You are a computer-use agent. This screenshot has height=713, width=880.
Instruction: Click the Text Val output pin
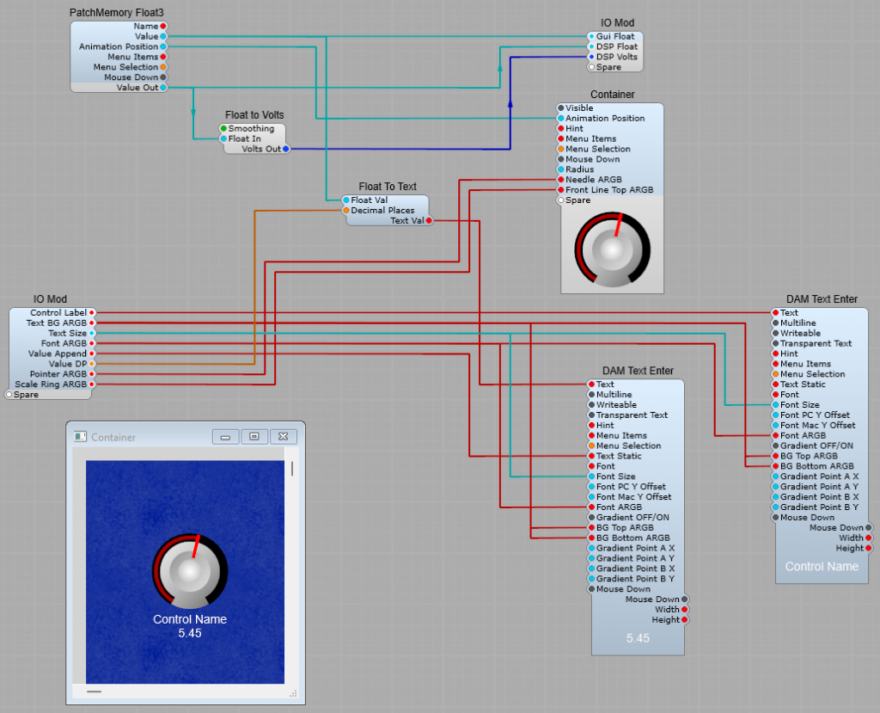[429, 221]
